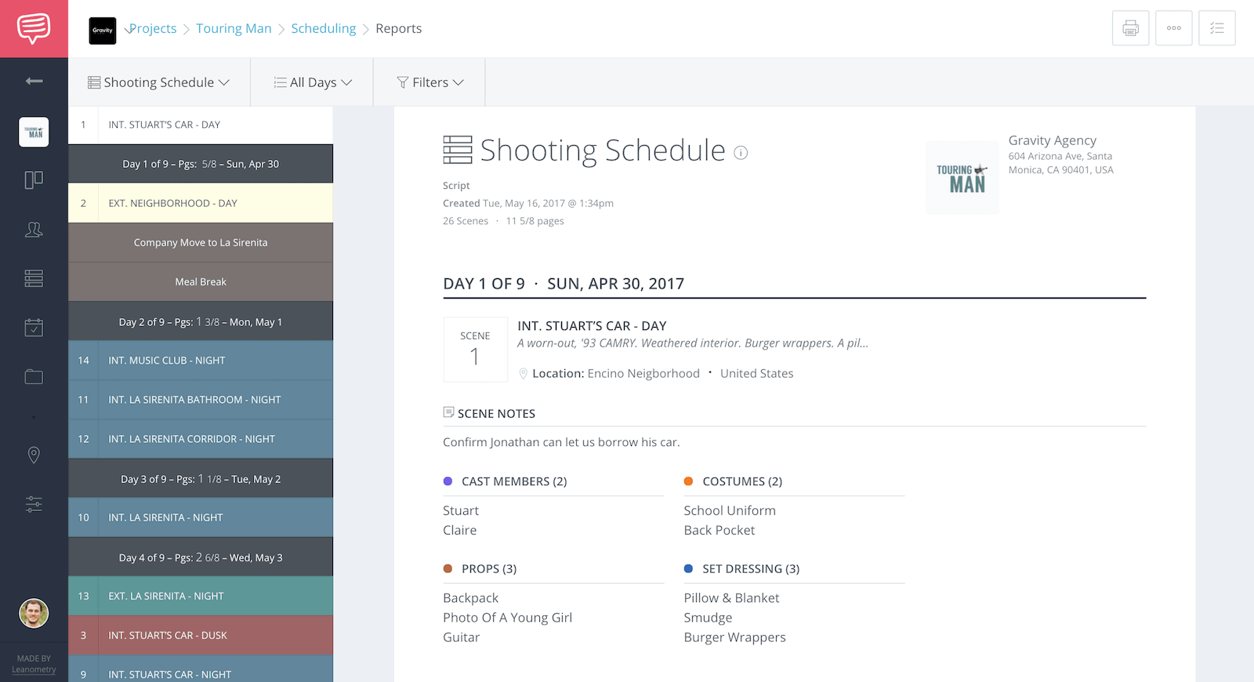Select scene 14 INT. MUSIC CLUB - NIGHT
The width and height of the screenshot is (1254, 682).
click(x=201, y=361)
